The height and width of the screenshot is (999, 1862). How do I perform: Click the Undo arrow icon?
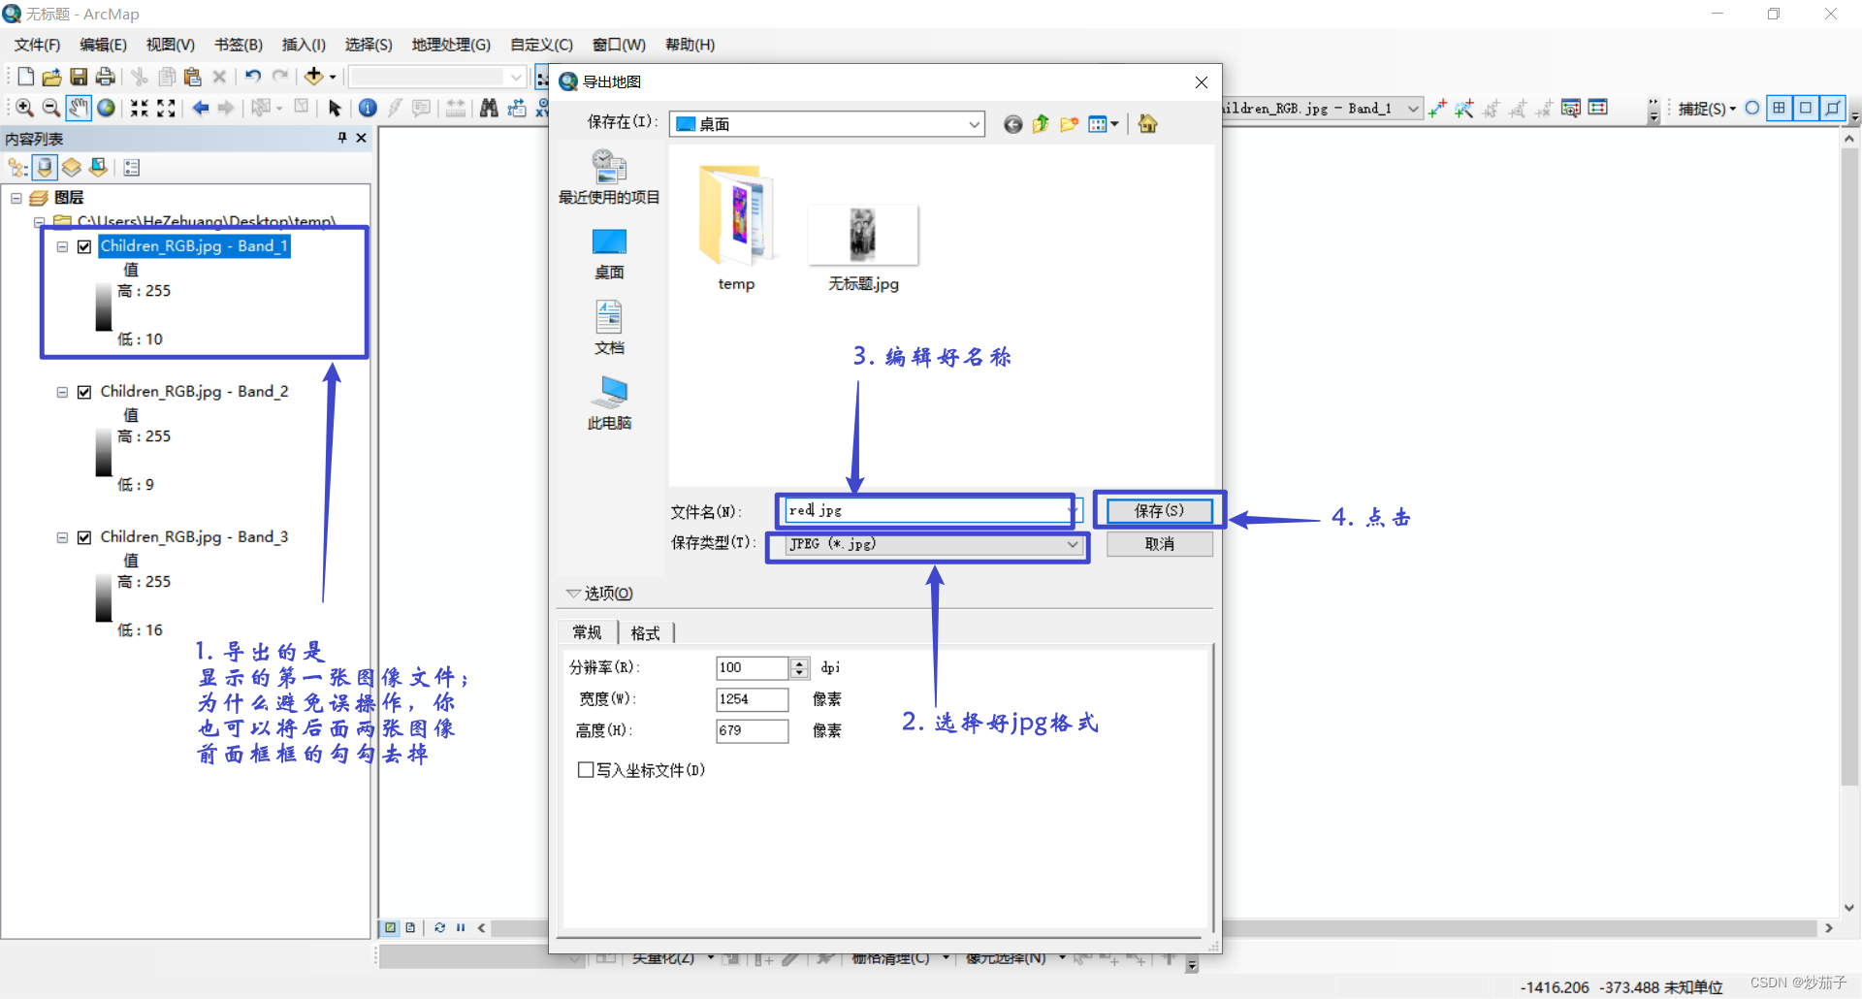(x=253, y=77)
